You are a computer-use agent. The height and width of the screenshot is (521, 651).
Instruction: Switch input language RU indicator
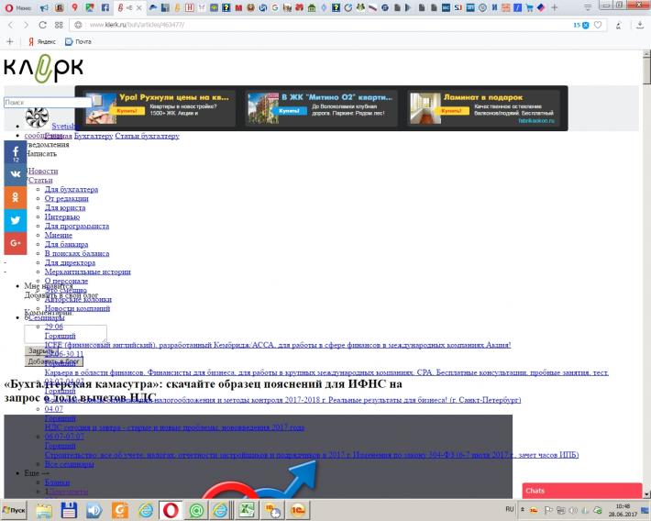(510, 509)
